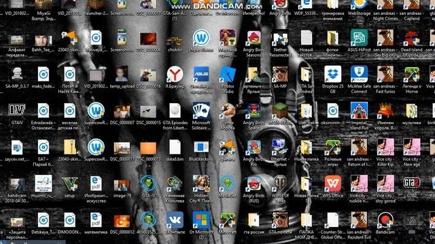This screenshot has height=244, width=435.
Task: Open the мультики folder
Action: [x=411, y=110]
